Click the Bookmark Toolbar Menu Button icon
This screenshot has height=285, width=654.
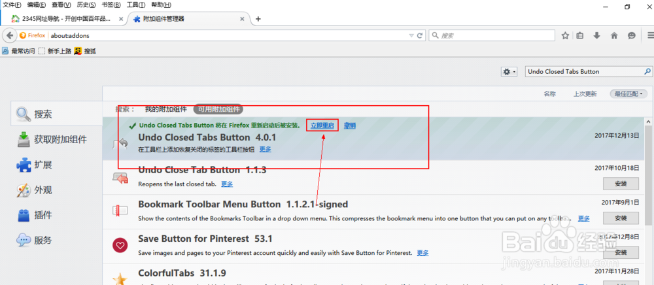(120, 211)
